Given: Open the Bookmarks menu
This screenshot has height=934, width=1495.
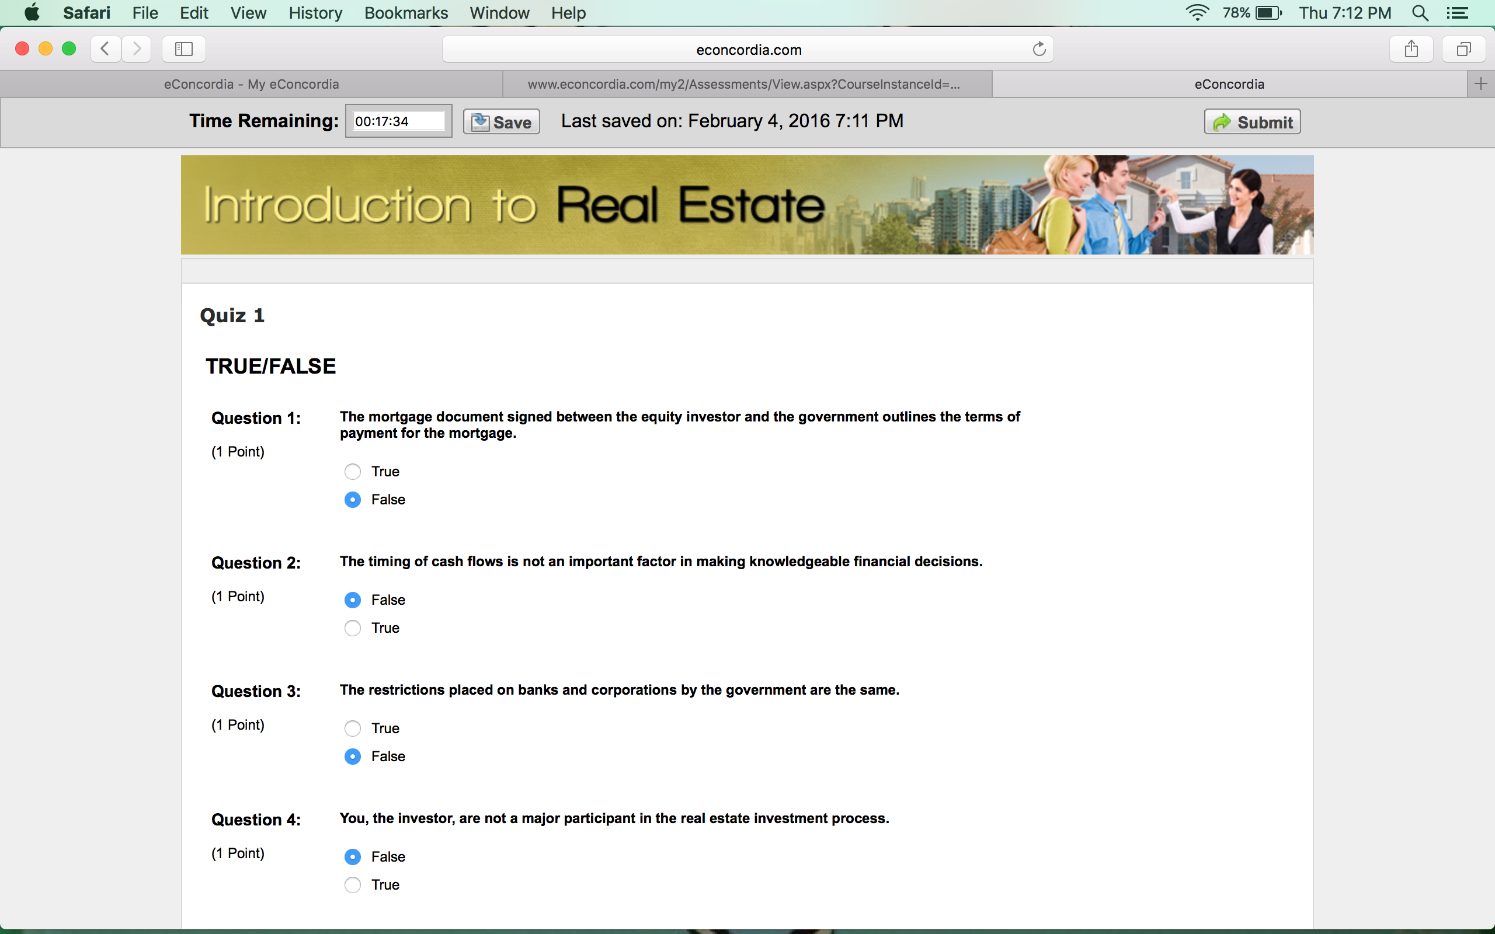Looking at the screenshot, I should (406, 13).
